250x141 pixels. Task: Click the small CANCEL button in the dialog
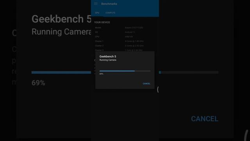[146, 83]
